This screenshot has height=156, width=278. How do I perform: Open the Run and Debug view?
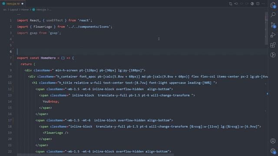point(273,35)
